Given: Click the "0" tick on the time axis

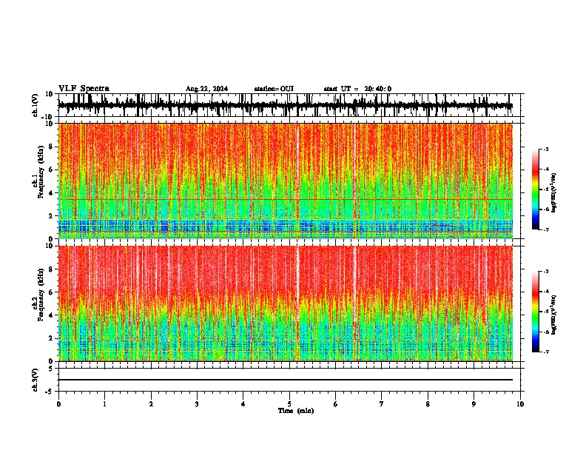Looking at the screenshot, I should coord(58,404).
